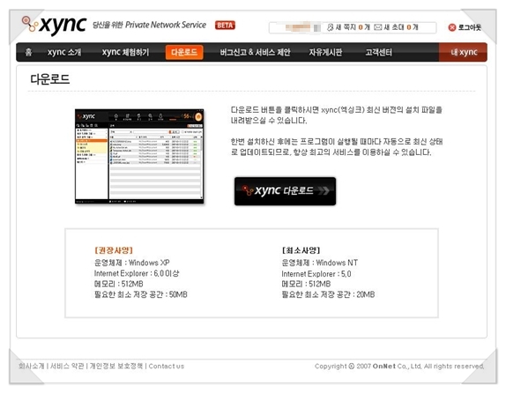
Task: Open new invitations via the 새 초대 envelope icon
Action: click(x=377, y=27)
